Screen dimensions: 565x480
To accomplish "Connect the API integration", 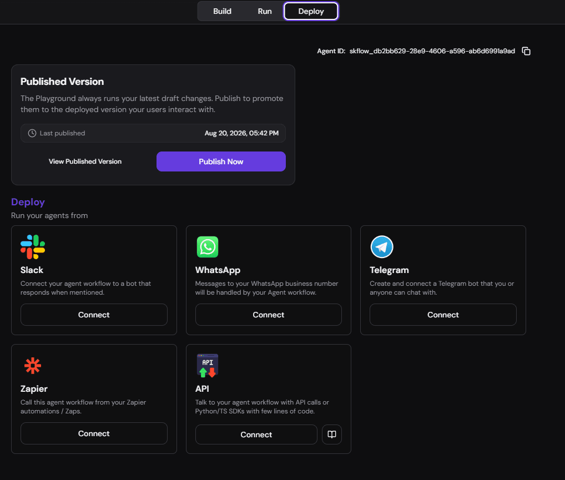I will (256, 434).
